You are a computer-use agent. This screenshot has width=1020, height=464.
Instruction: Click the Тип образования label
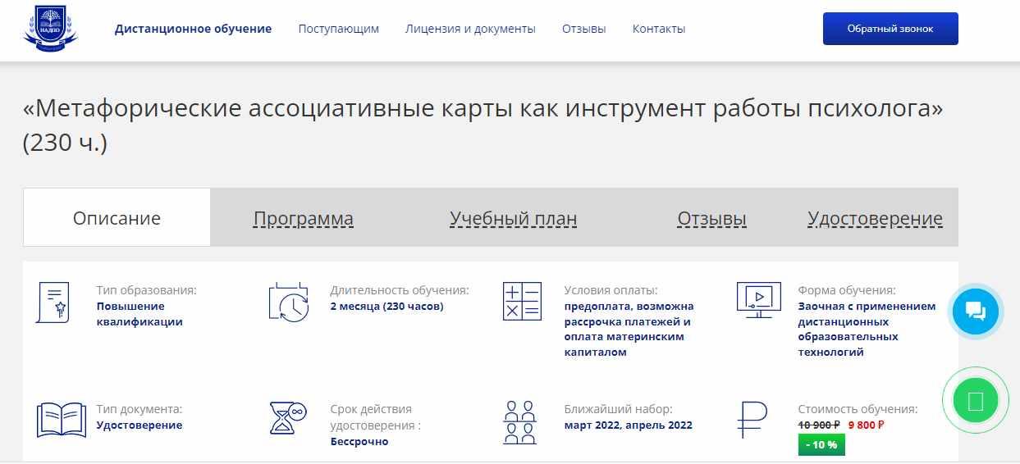(147, 290)
